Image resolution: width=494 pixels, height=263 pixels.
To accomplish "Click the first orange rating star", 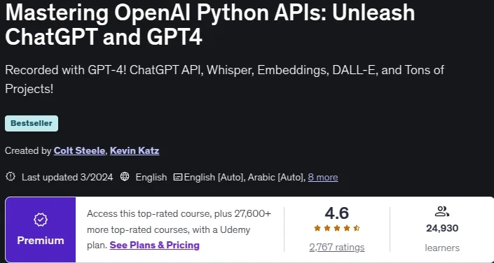I will point(317,229).
